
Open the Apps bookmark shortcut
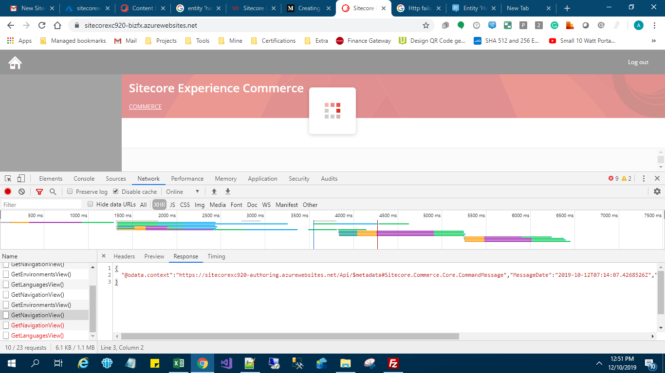click(19, 41)
